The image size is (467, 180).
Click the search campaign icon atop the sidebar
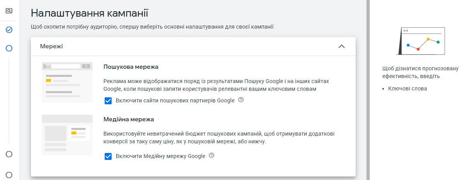[x=9, y=11]
